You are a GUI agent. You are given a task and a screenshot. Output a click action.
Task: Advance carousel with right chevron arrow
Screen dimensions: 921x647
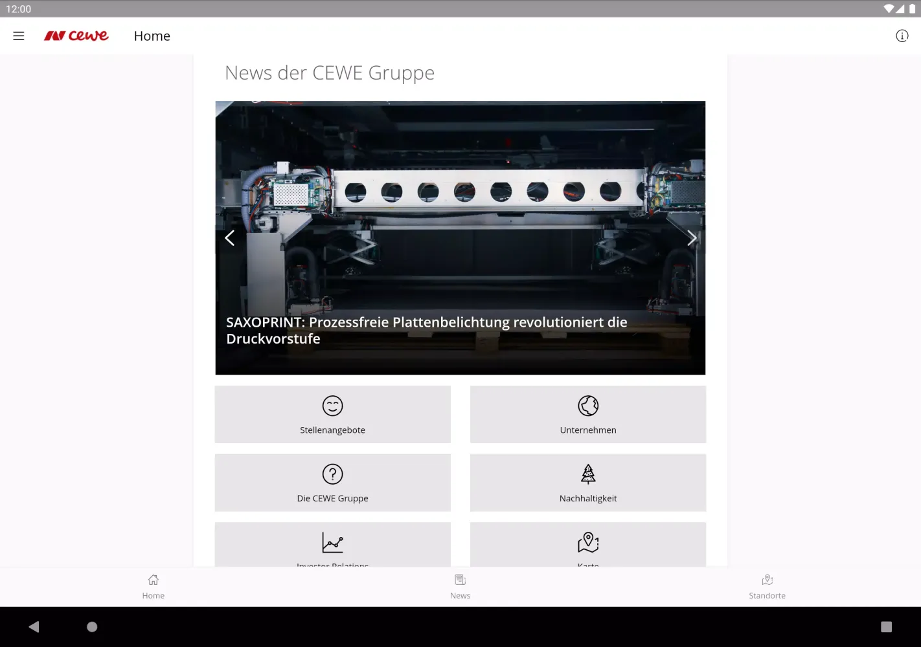691,238
